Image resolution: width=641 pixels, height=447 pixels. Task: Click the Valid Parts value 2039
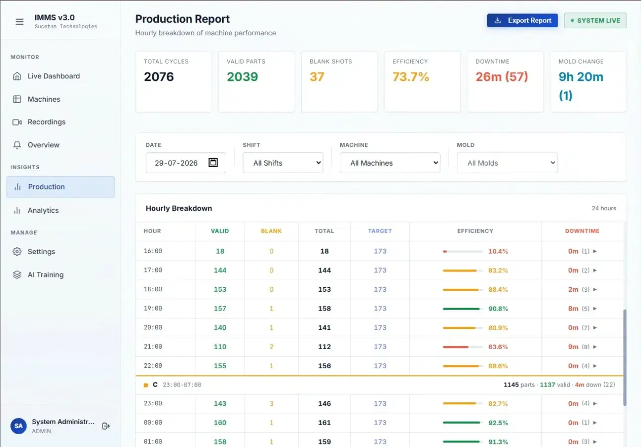[x=243, y=77]
